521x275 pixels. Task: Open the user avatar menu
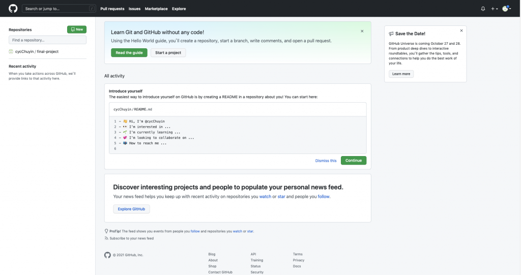506,9
